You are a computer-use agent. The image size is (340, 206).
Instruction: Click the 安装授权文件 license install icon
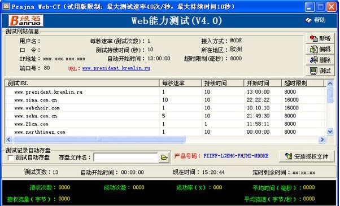289,156
